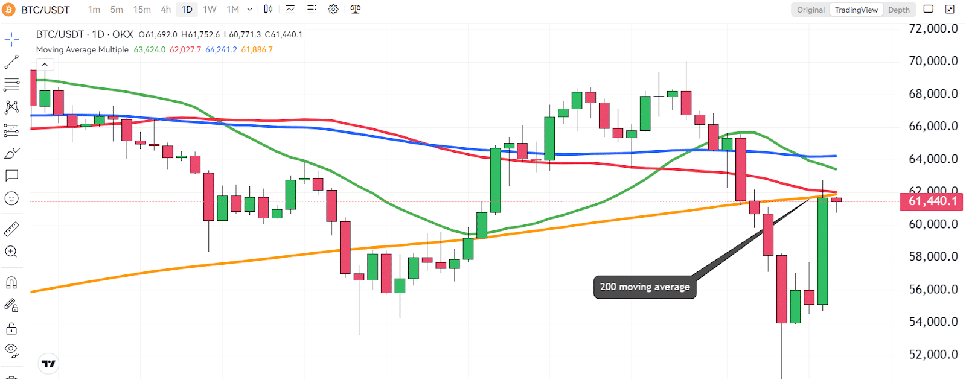Viewport: 966px width, 380px height.
Task: Select the crosshair cursor tool
Action: tap(11, 40)
